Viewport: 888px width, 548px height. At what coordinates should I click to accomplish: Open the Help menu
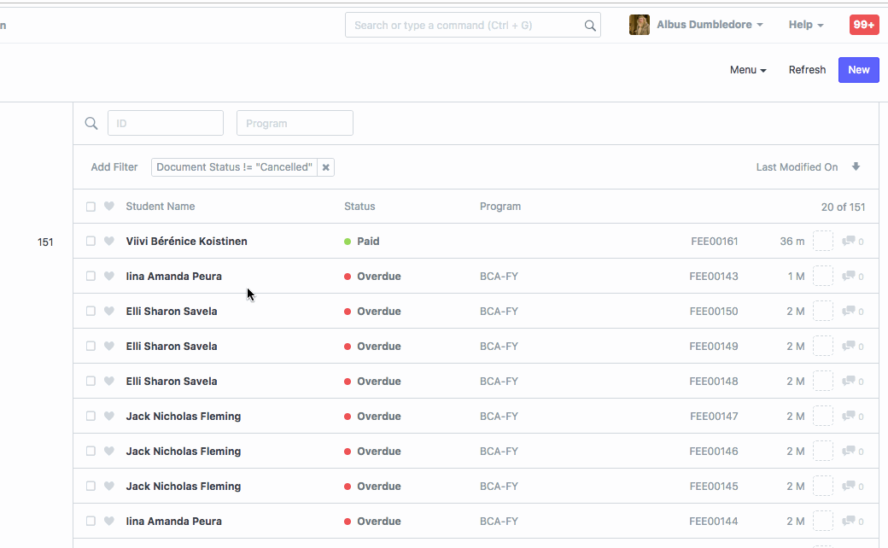[805, 25]
